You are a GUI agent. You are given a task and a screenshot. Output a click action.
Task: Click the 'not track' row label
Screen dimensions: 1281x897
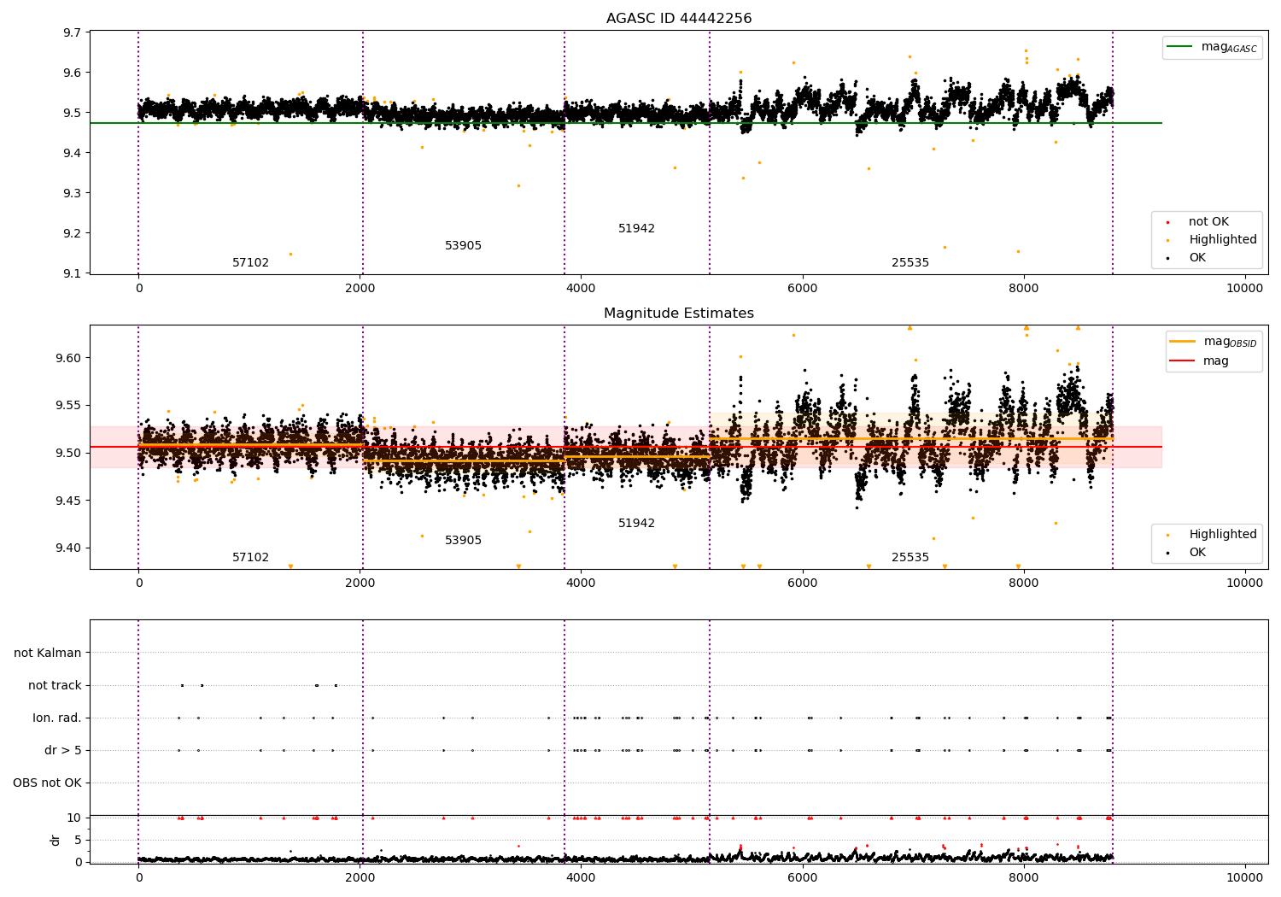[x=55, y=685]
